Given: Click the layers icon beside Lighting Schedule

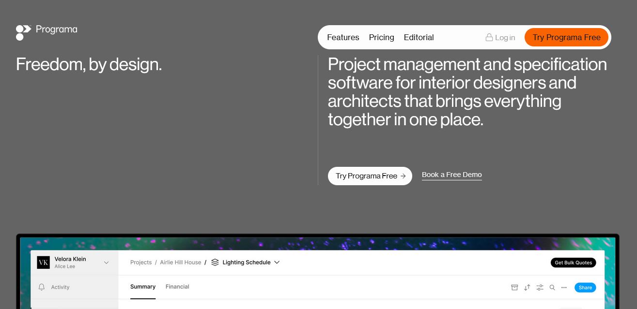Looking at the screenshot, I should coord(215,262).
